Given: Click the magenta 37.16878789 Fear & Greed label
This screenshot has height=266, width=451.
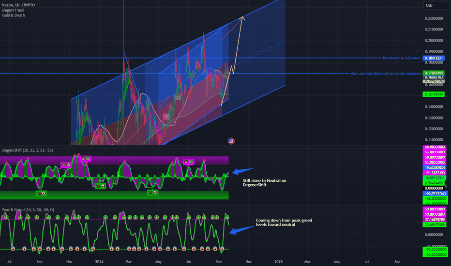Looking at the screenshot, I should [435, 220].
